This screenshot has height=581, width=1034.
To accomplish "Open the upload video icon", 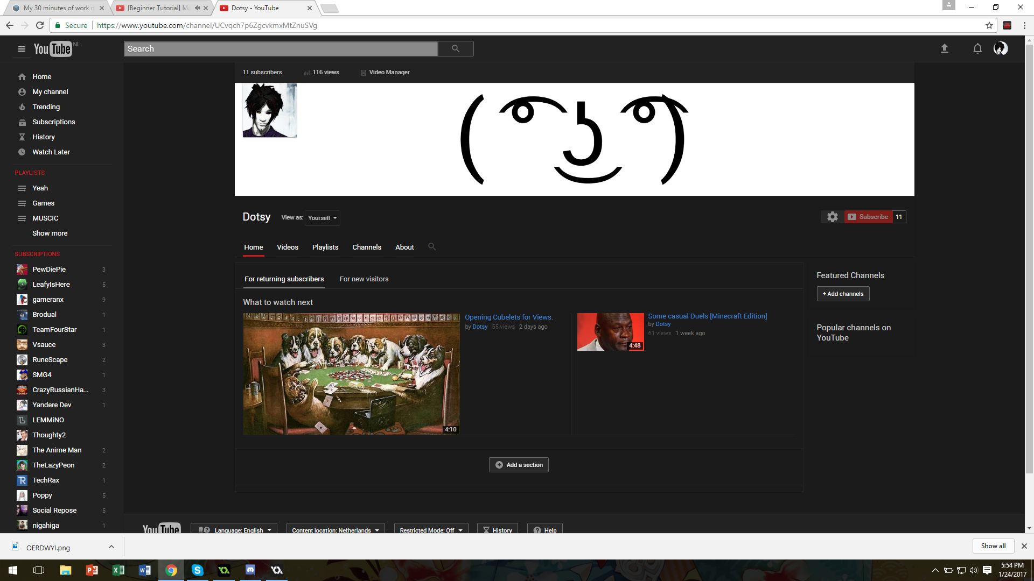I will [x=944, y=48].
